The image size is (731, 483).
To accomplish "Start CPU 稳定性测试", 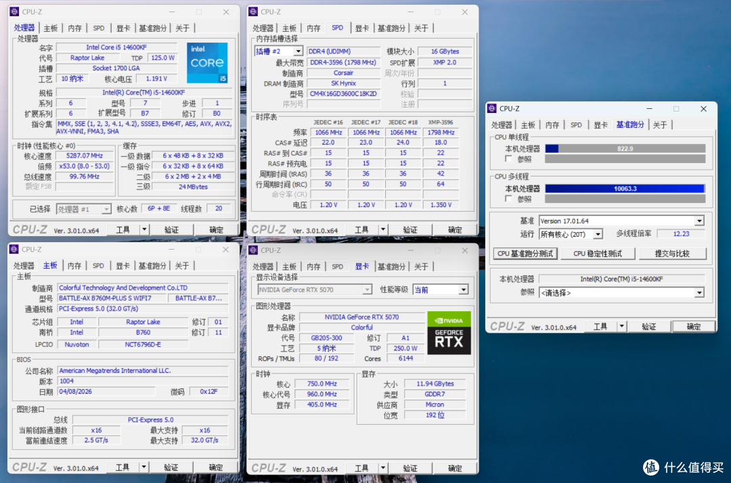I will point(598,254).
